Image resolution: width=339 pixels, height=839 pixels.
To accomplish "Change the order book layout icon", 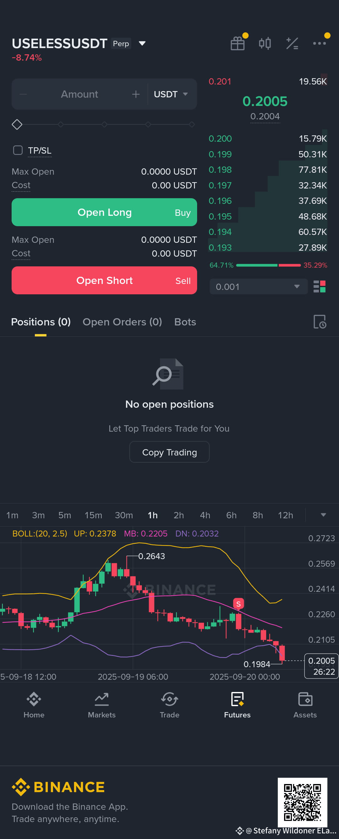I will [320, 286].
